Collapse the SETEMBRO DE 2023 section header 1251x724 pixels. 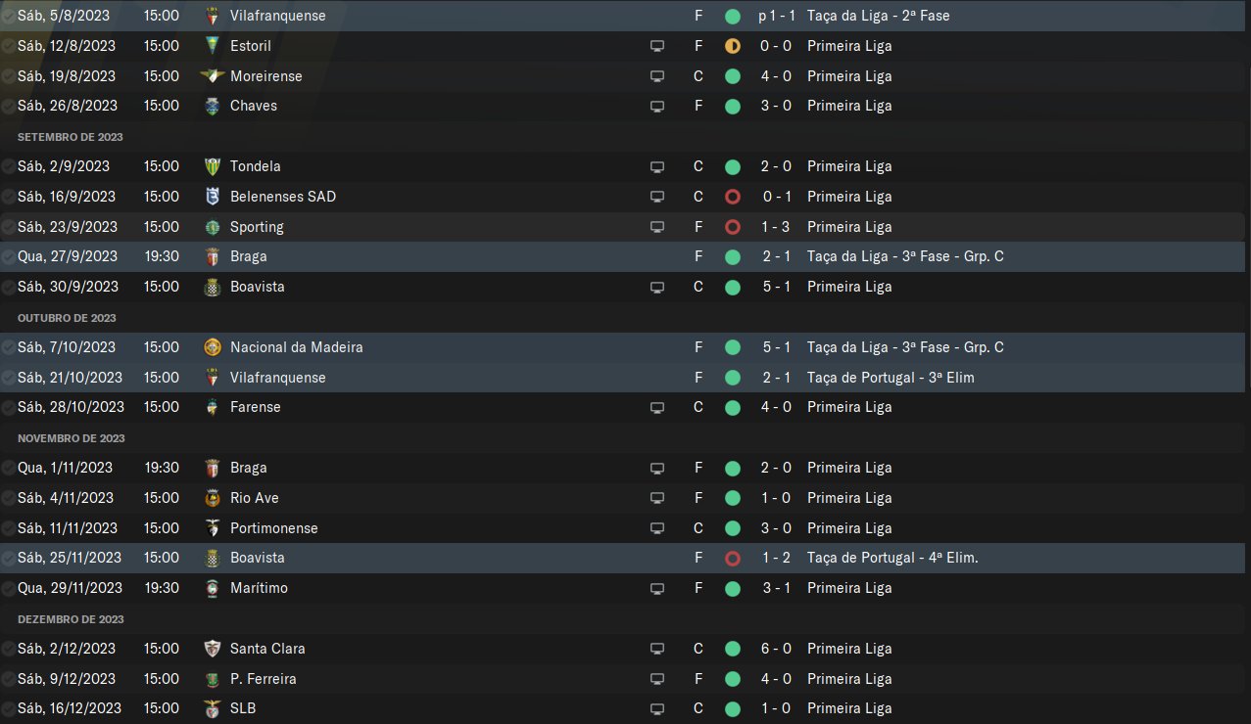71,137
